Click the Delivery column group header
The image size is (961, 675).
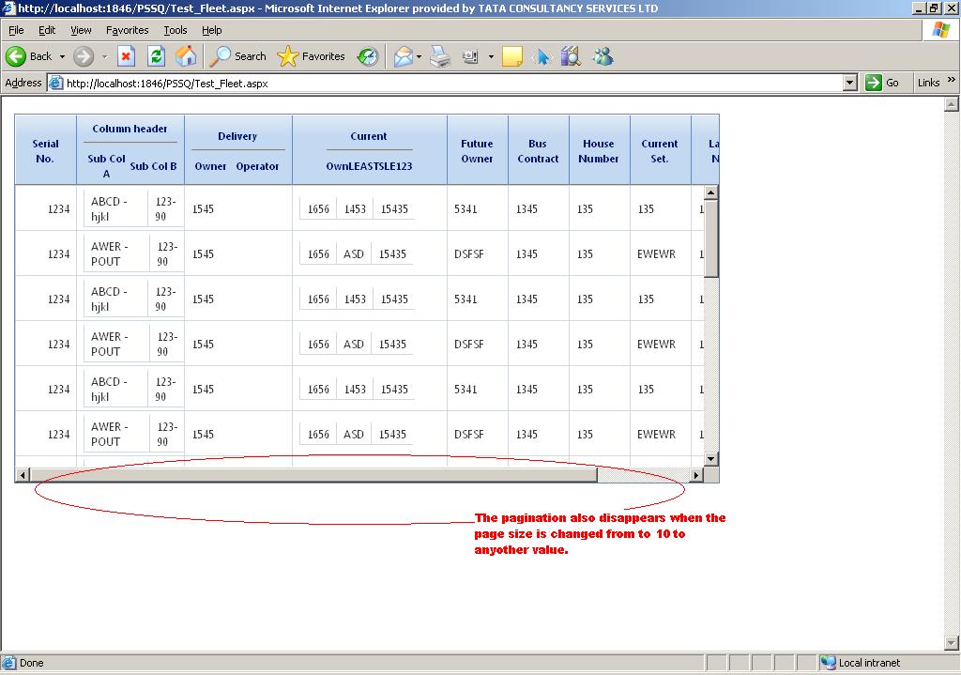point(237,136)
